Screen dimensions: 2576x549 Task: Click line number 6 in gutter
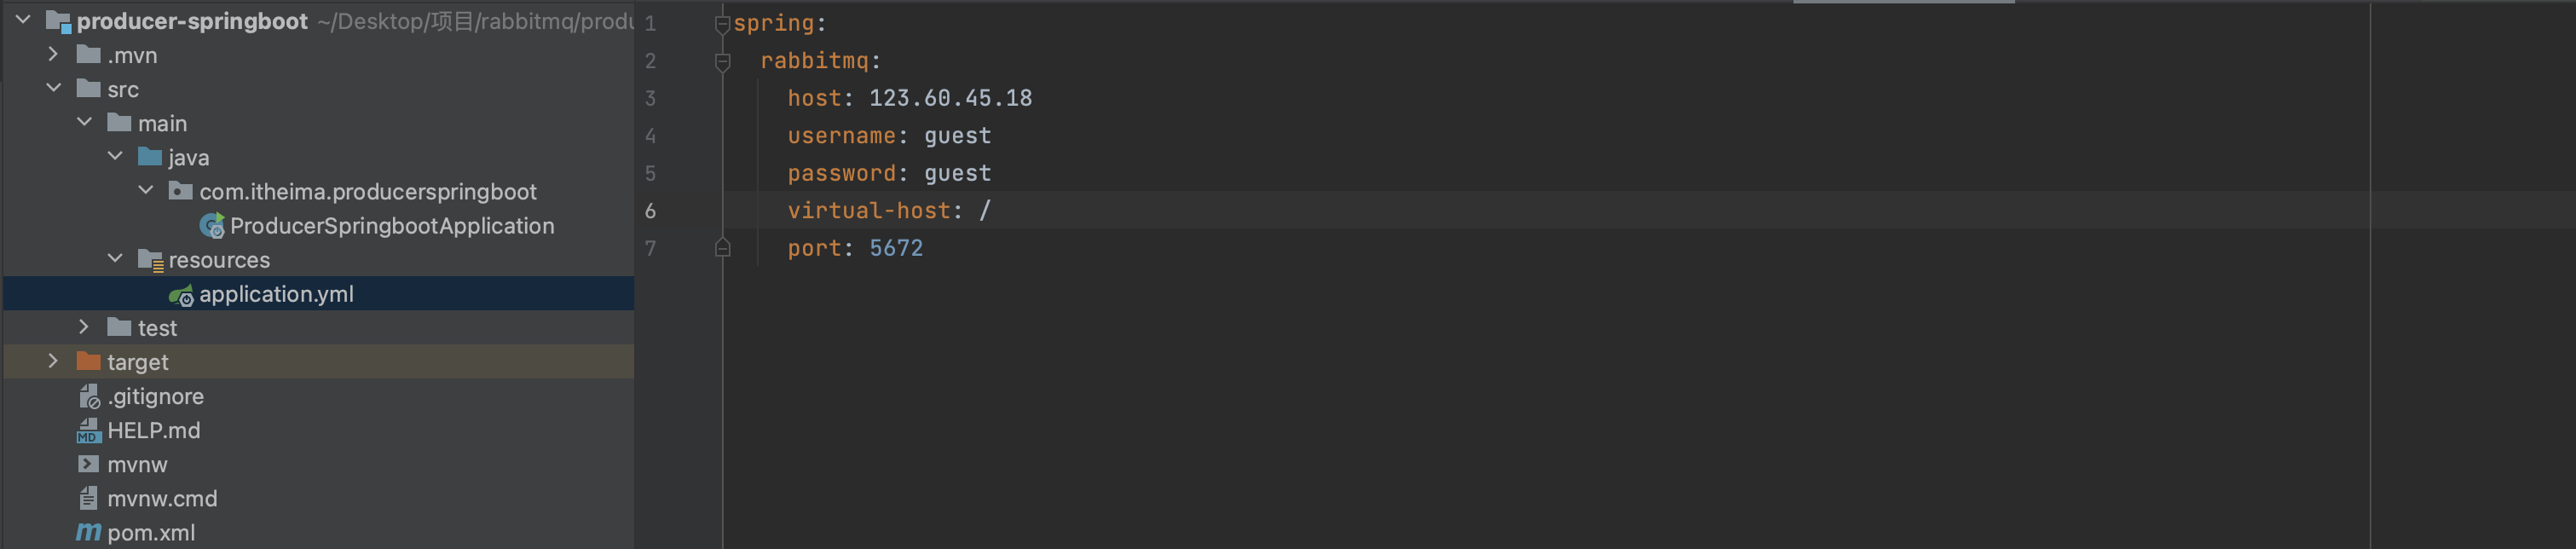(650, 211)
